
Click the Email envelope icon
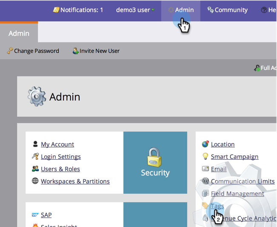pyautogui.click(x=205, y=169)
